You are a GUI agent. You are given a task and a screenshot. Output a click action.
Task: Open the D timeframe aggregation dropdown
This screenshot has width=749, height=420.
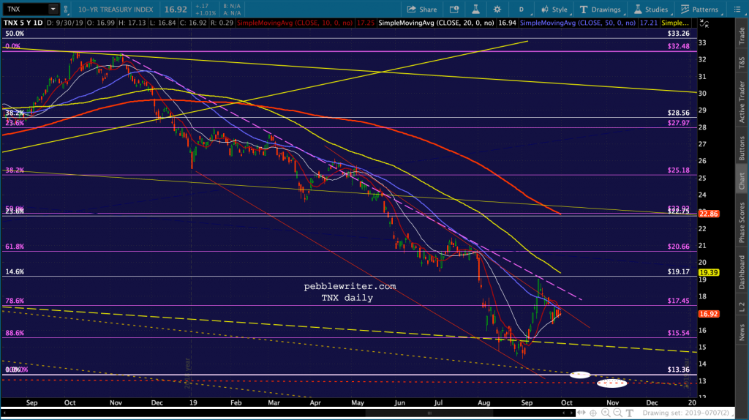[x=521, y=9]
